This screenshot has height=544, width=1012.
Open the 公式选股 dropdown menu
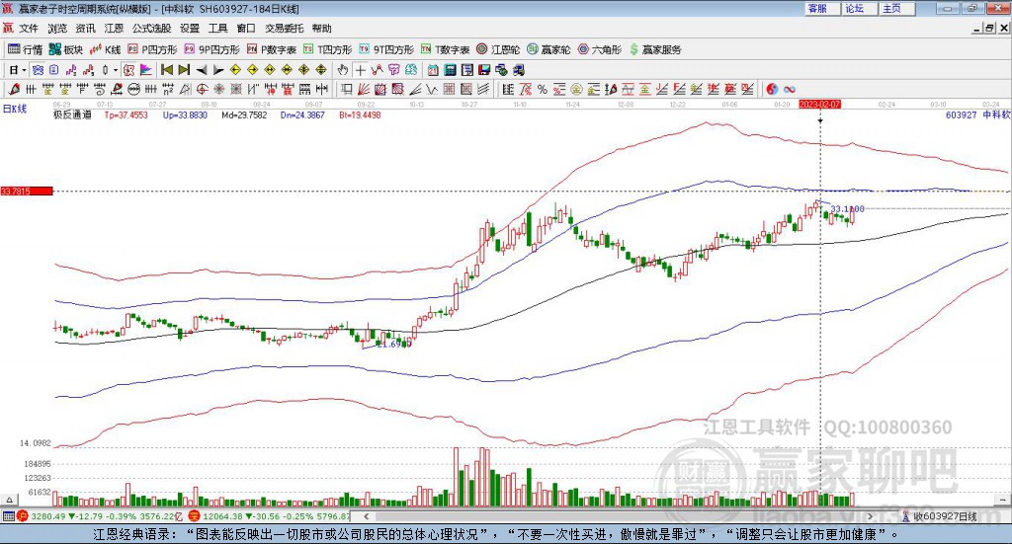click(x=150, y=29)
